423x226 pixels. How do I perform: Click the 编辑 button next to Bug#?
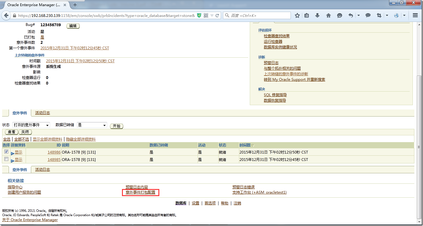point(73,26)
